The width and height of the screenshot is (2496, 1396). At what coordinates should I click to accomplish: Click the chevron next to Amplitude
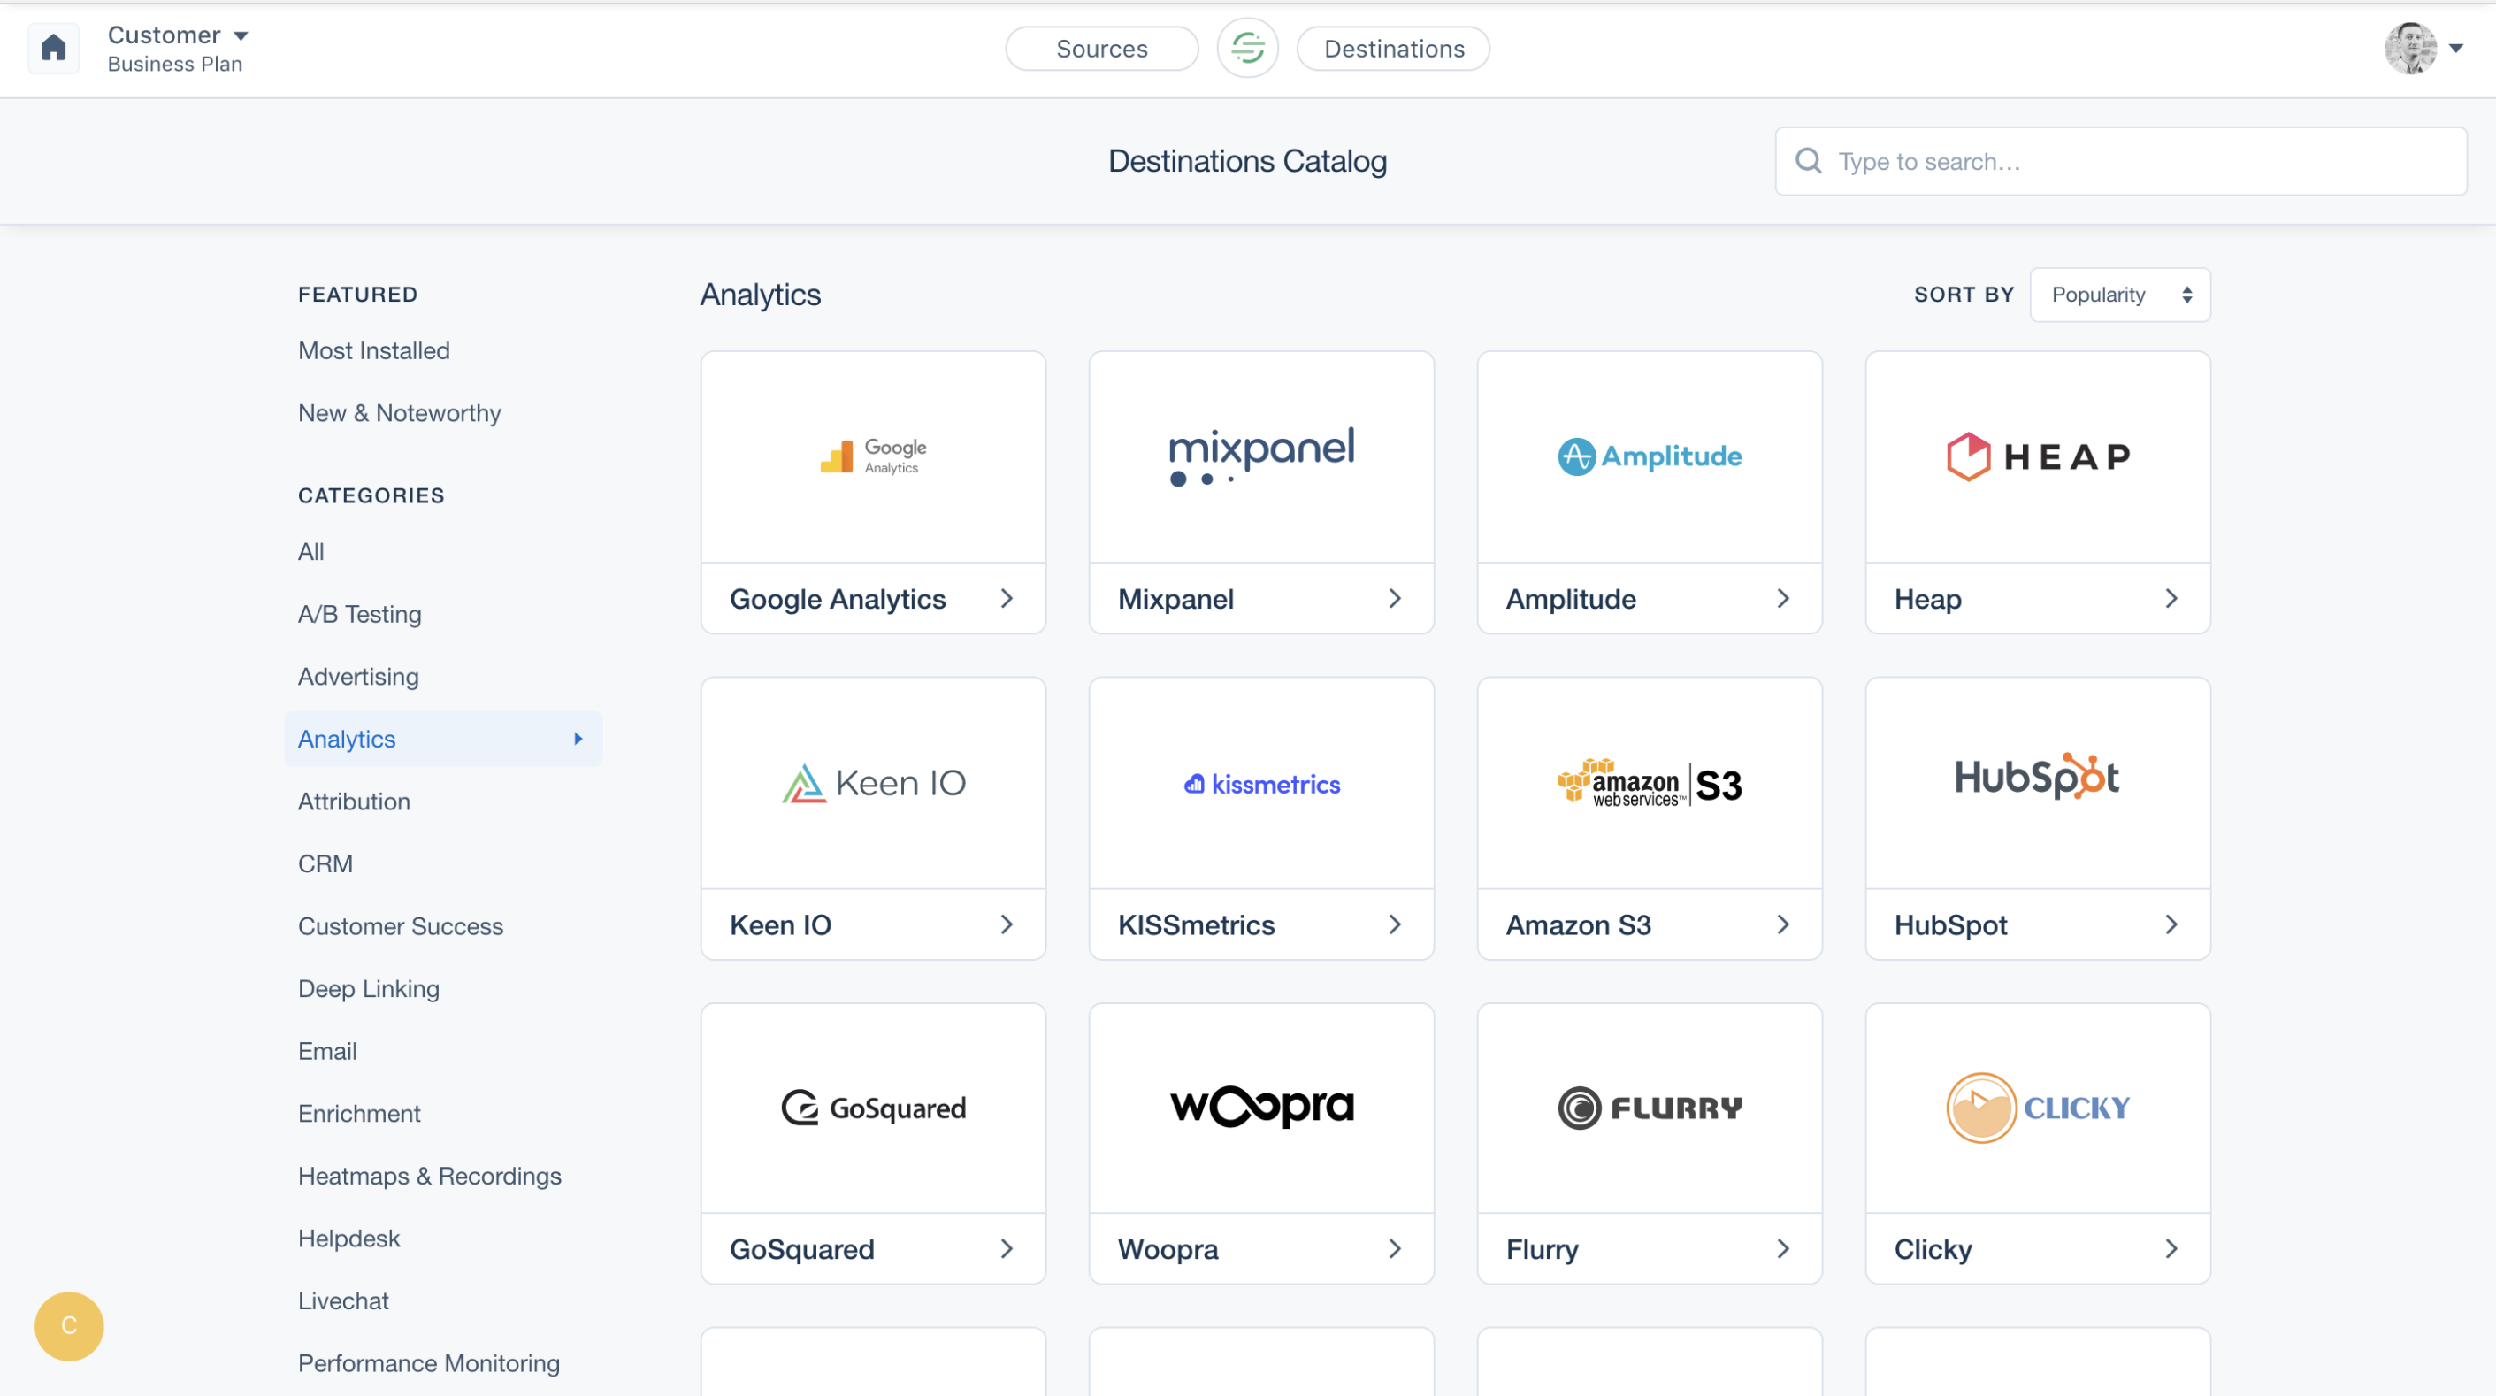coord(1783,599)
